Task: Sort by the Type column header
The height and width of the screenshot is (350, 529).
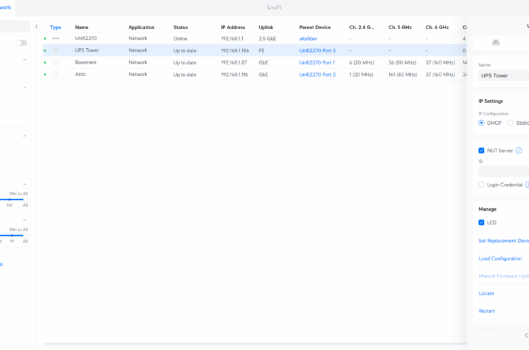Action: click(55, 27)
